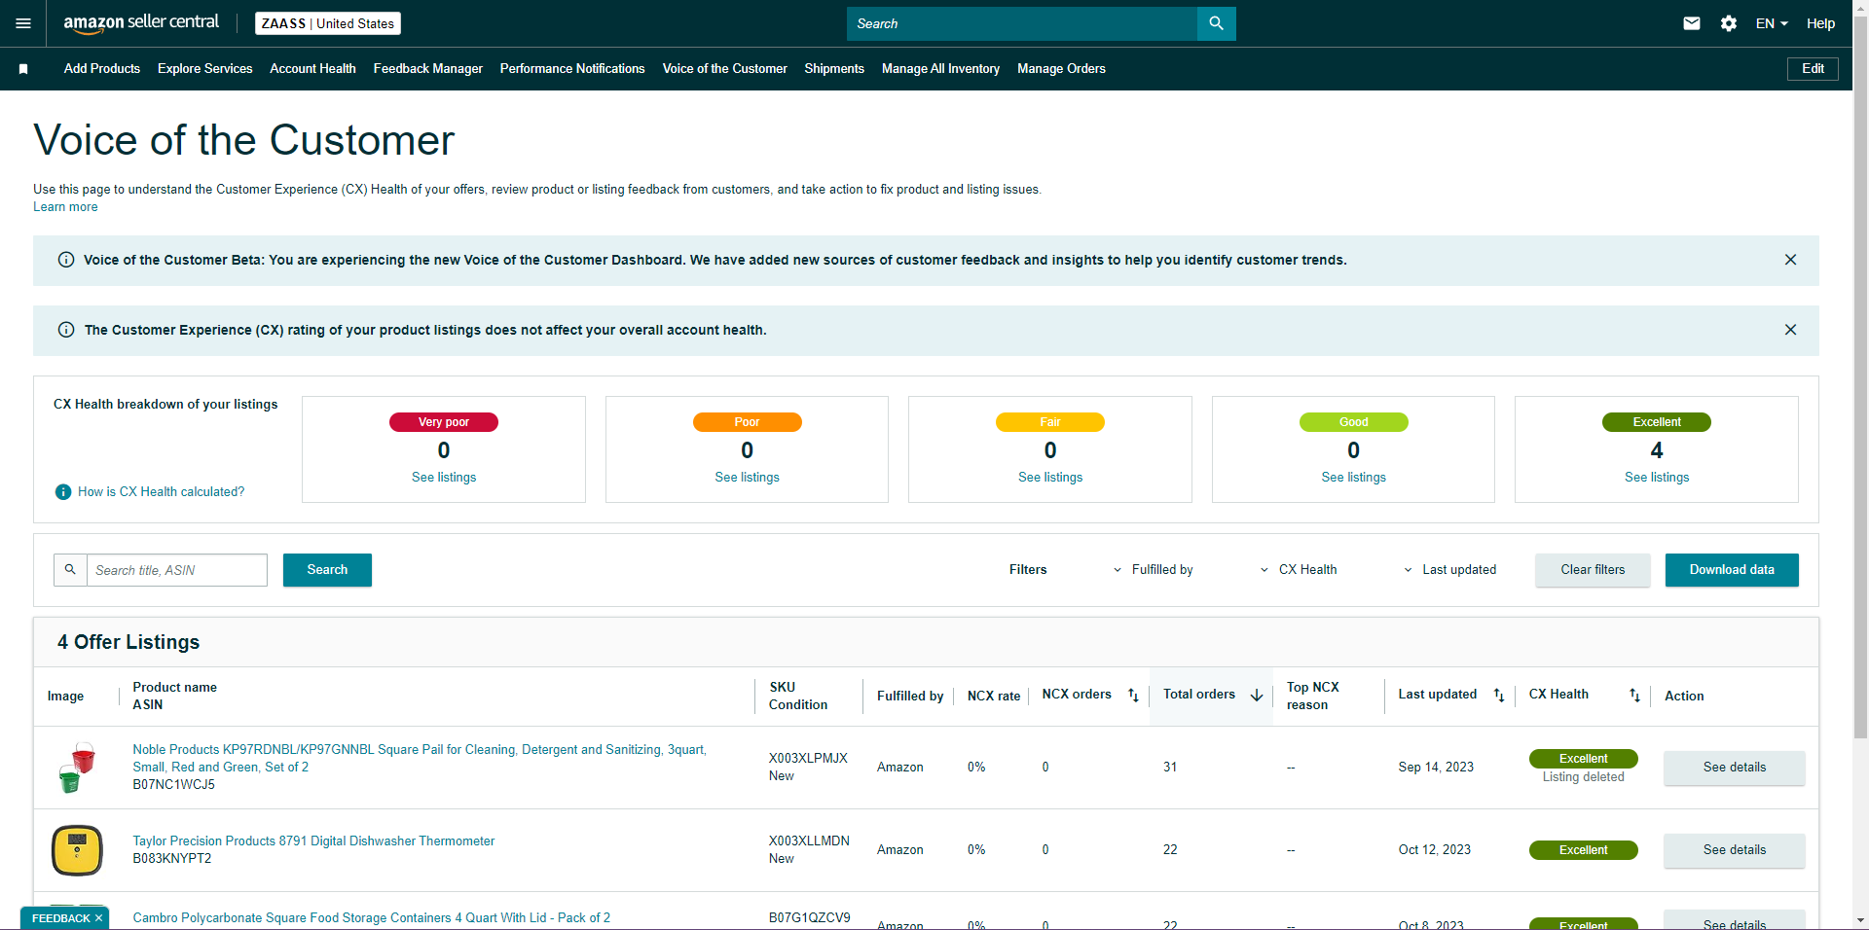The width and height of the screenshot is (1869, 930).
Task: Close the FEEDBACK tab with its X
Action: (x=98, y=918)
